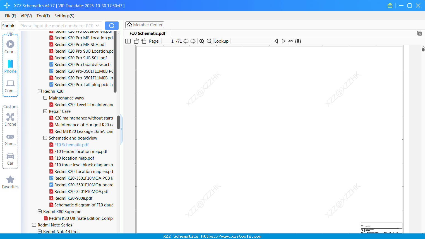Collapse the Redmi K20 tree node

[40, 91]
